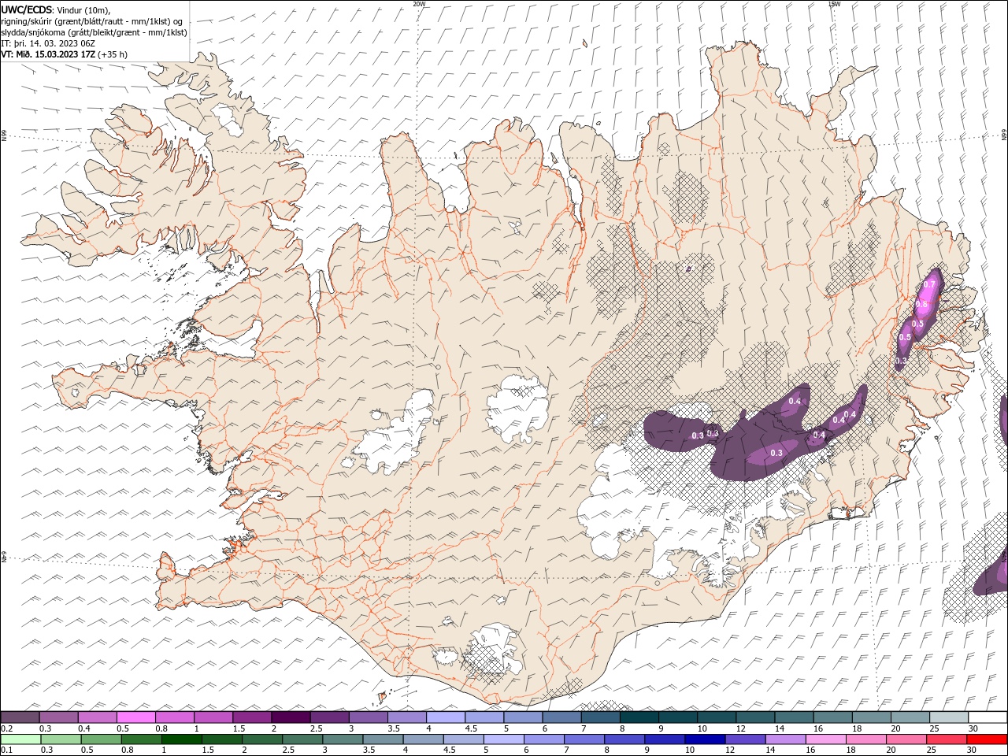Pick the upper snow scale swatch between 0.4 and 0.5
This screenshot has height=756, width=1008.
click(98, 717)
